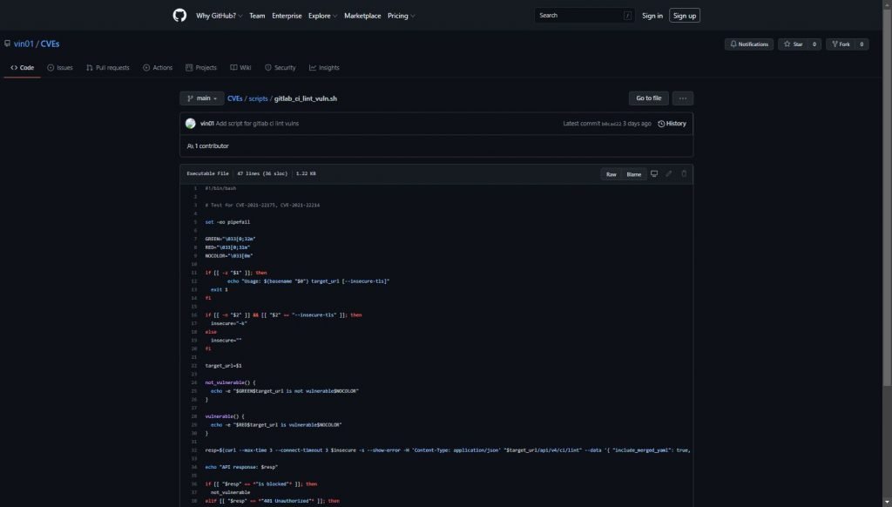Open commit message Add script for gitlab ci lint vulns
The image size is (892, 507).
257,124
